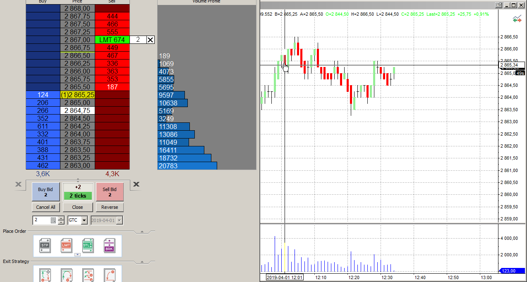Click the 123,00 volume axis label
The height and width of the screenshot is (282, 527).
(513, 271)
